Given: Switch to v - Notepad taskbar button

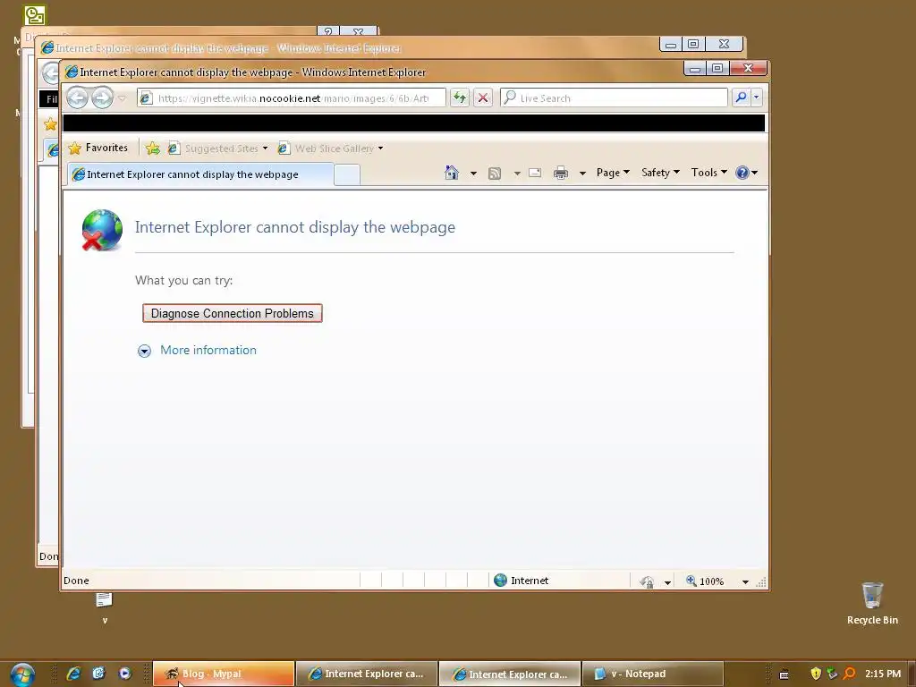Looking at the screenshot, I should point(653,674).
